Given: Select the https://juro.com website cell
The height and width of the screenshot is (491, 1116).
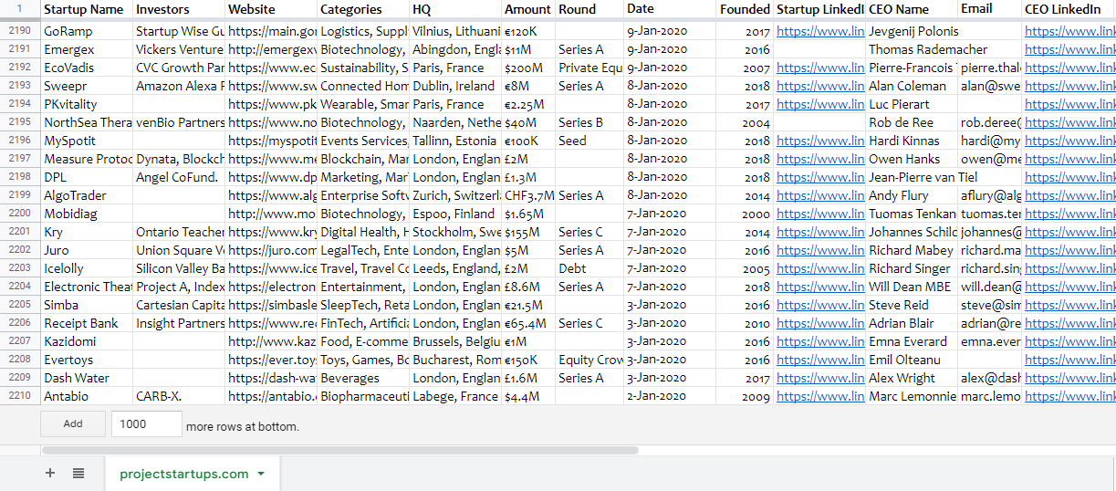Looking at the screenshot, I should pos(271,250).
